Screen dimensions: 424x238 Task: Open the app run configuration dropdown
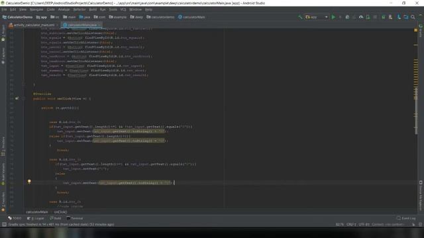tap(317, 17)
